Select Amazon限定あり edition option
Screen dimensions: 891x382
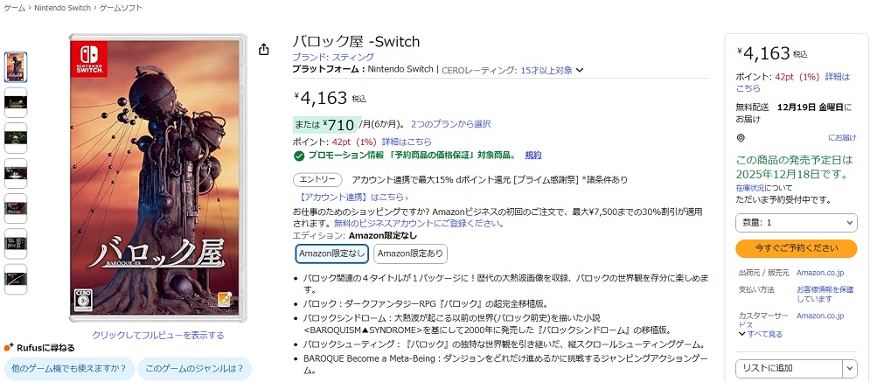(410, 254)
